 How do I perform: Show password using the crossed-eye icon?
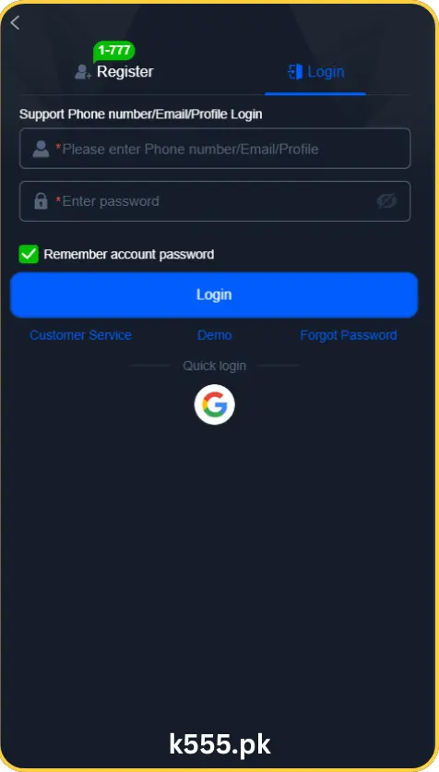click(x=386, y=201)
